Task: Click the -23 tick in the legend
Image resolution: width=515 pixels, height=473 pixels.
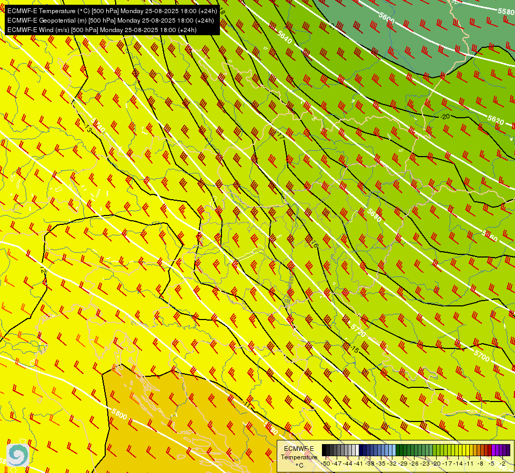Action: click(426, 464)
